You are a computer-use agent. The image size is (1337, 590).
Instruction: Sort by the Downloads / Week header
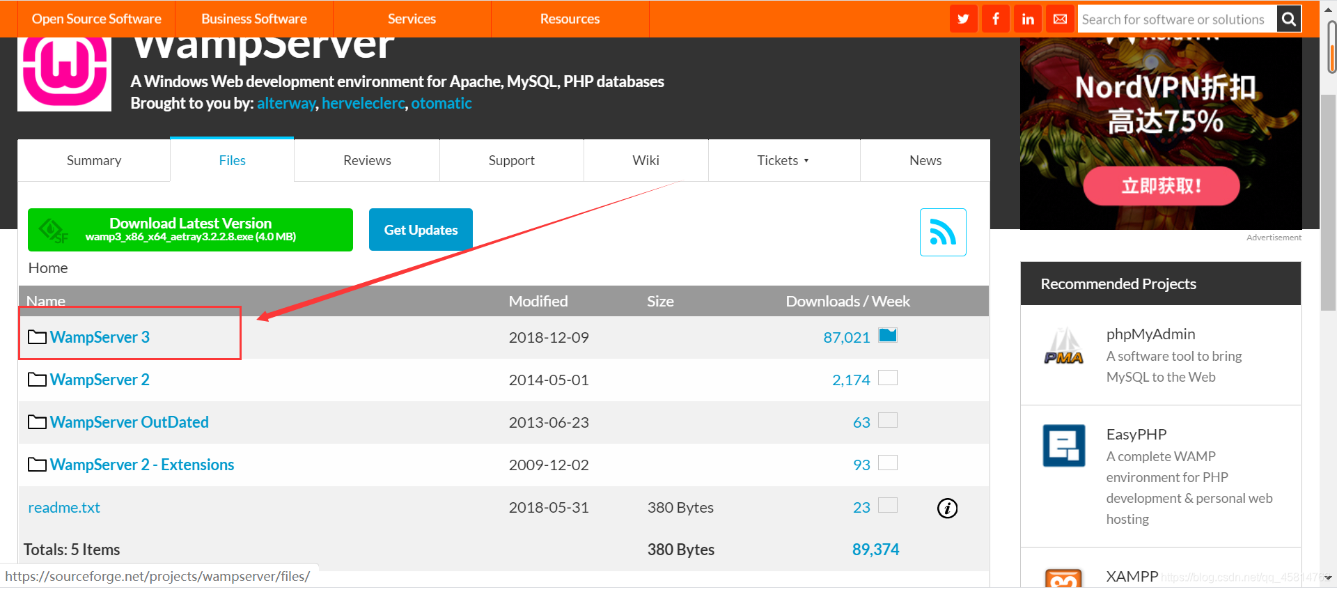848,301
